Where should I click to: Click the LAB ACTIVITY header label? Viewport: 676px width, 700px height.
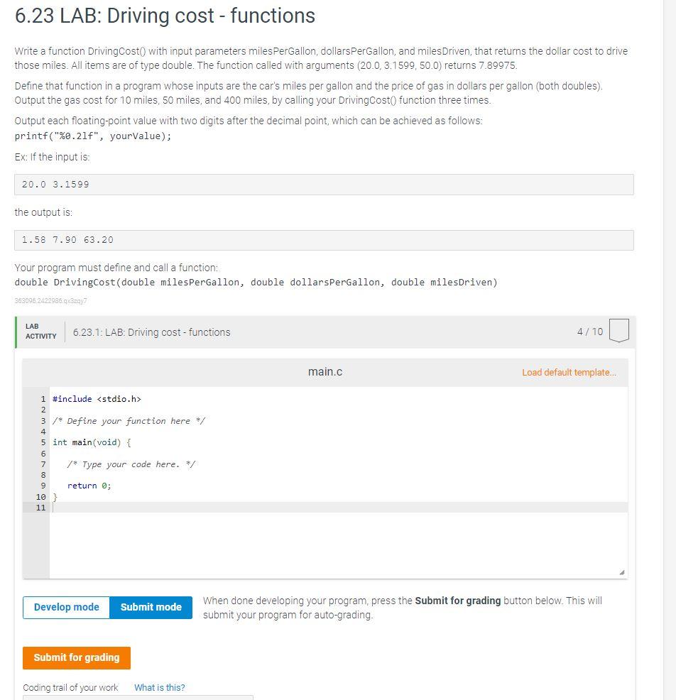[x=40, y=330]
